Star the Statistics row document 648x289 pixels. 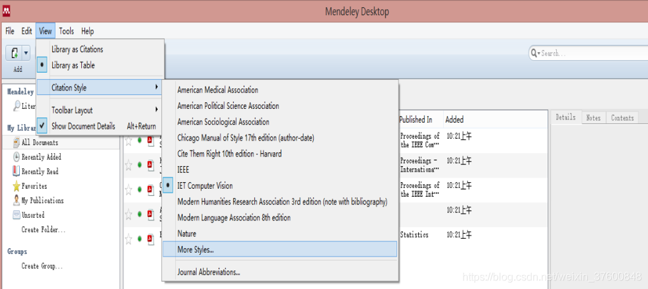point(129,238)
